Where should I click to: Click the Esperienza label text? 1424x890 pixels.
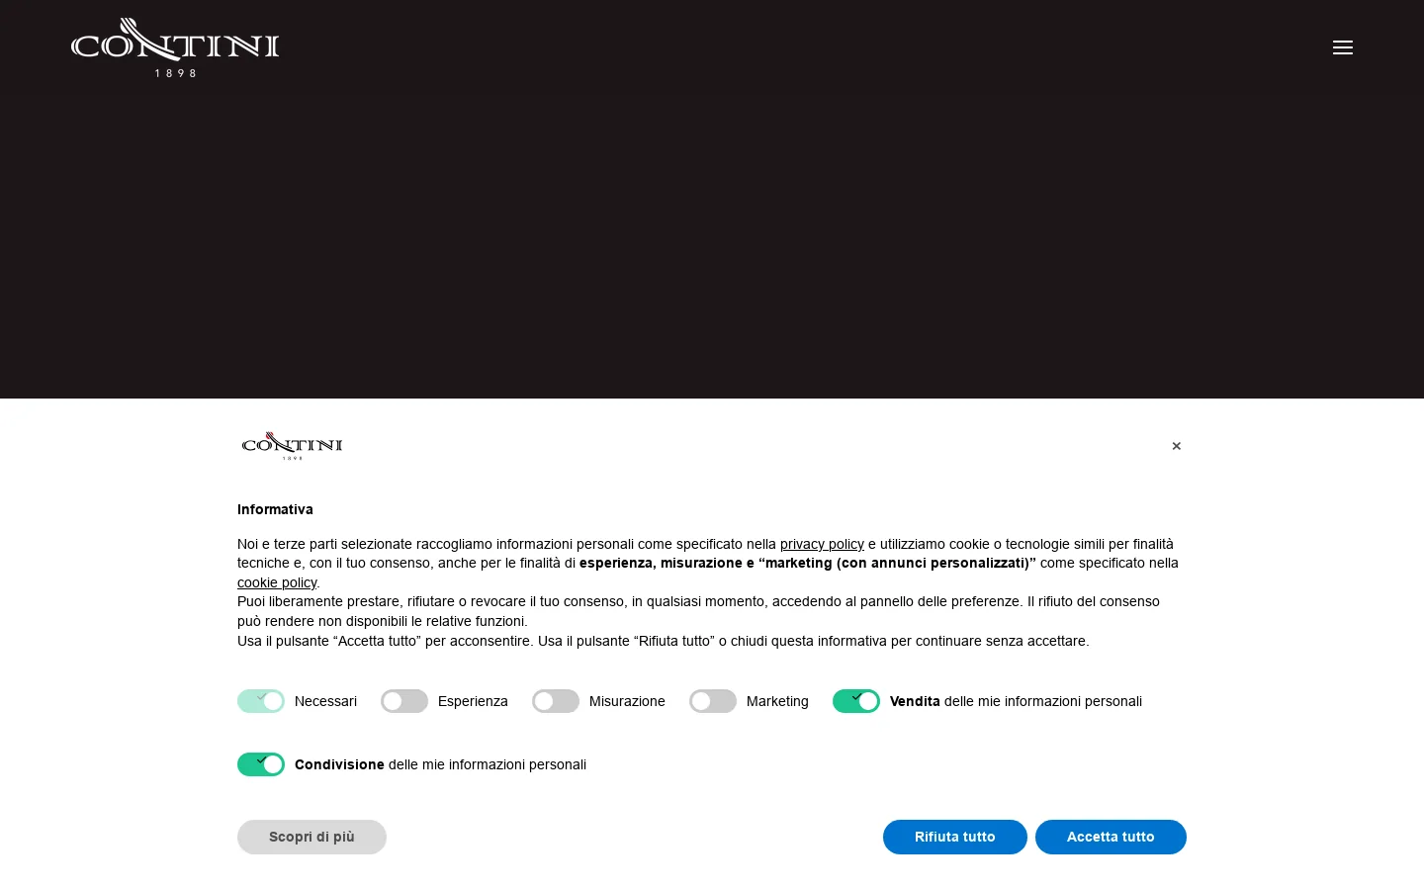click(473, 701)
